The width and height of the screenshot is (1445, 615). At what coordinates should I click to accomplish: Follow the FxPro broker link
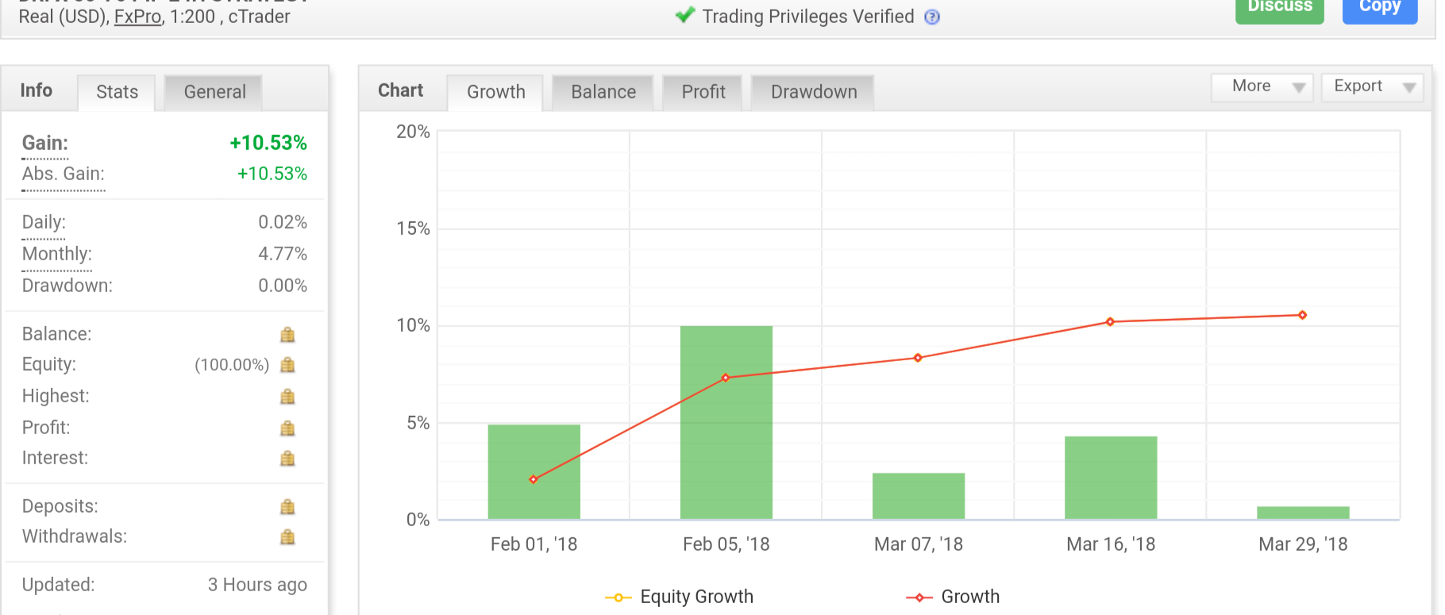pyautogui.click(x=137, y=17)
